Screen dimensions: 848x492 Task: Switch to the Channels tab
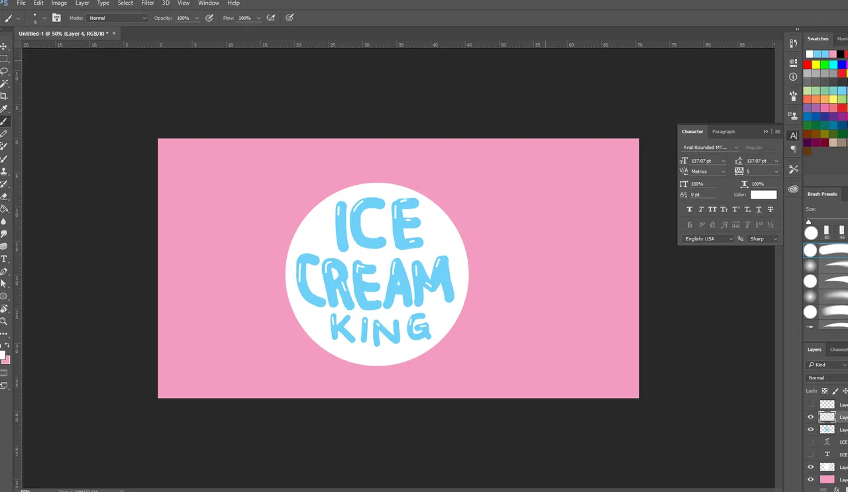[839, 350]
